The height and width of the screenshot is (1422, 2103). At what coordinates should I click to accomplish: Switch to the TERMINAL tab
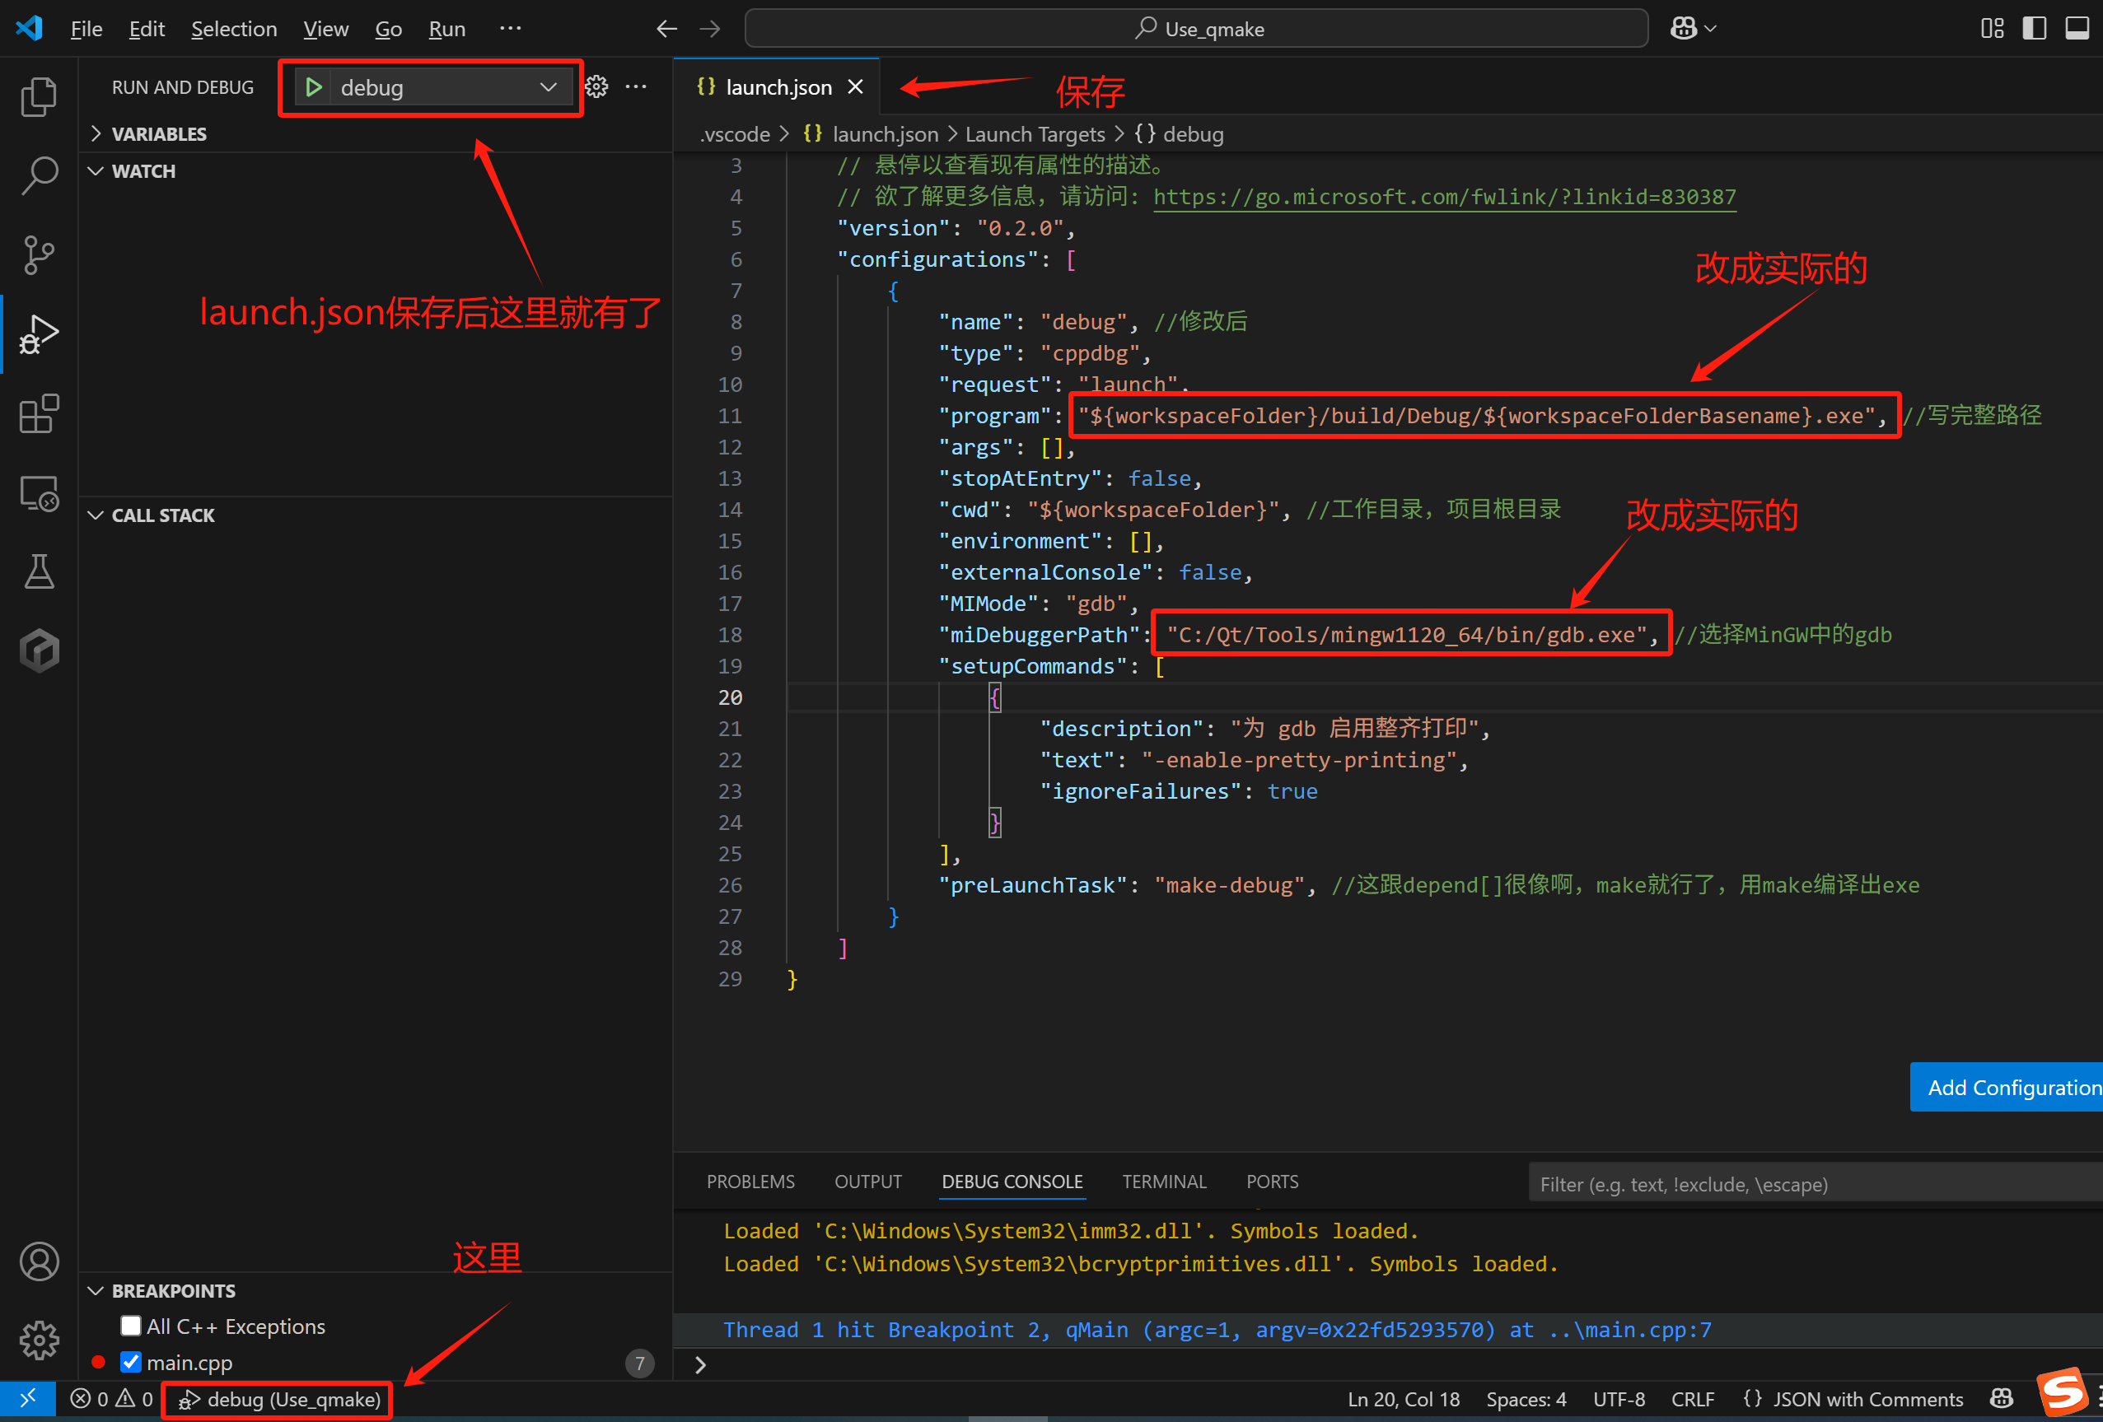(x=1165, y=1182)
